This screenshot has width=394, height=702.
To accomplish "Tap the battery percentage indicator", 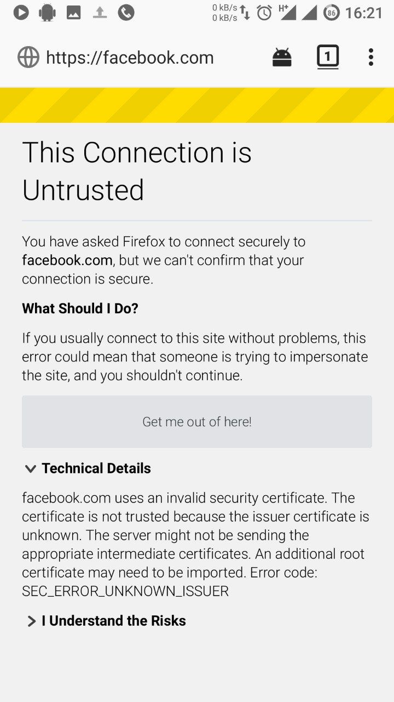I will [331, 13].
